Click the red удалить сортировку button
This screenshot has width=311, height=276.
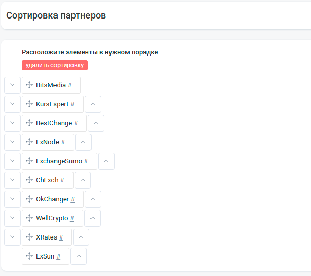click(54, 65)
